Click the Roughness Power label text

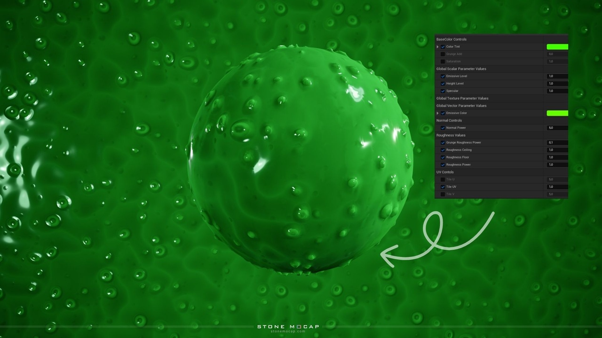tap(459, 165)
